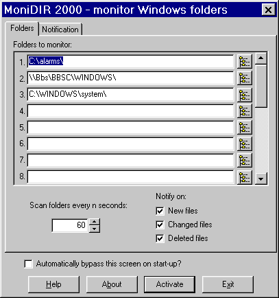Viewport: 279px width, 298px height.
Task: Disable Deleted files notification
Action: pyautogui.click(x=160, y=238)
